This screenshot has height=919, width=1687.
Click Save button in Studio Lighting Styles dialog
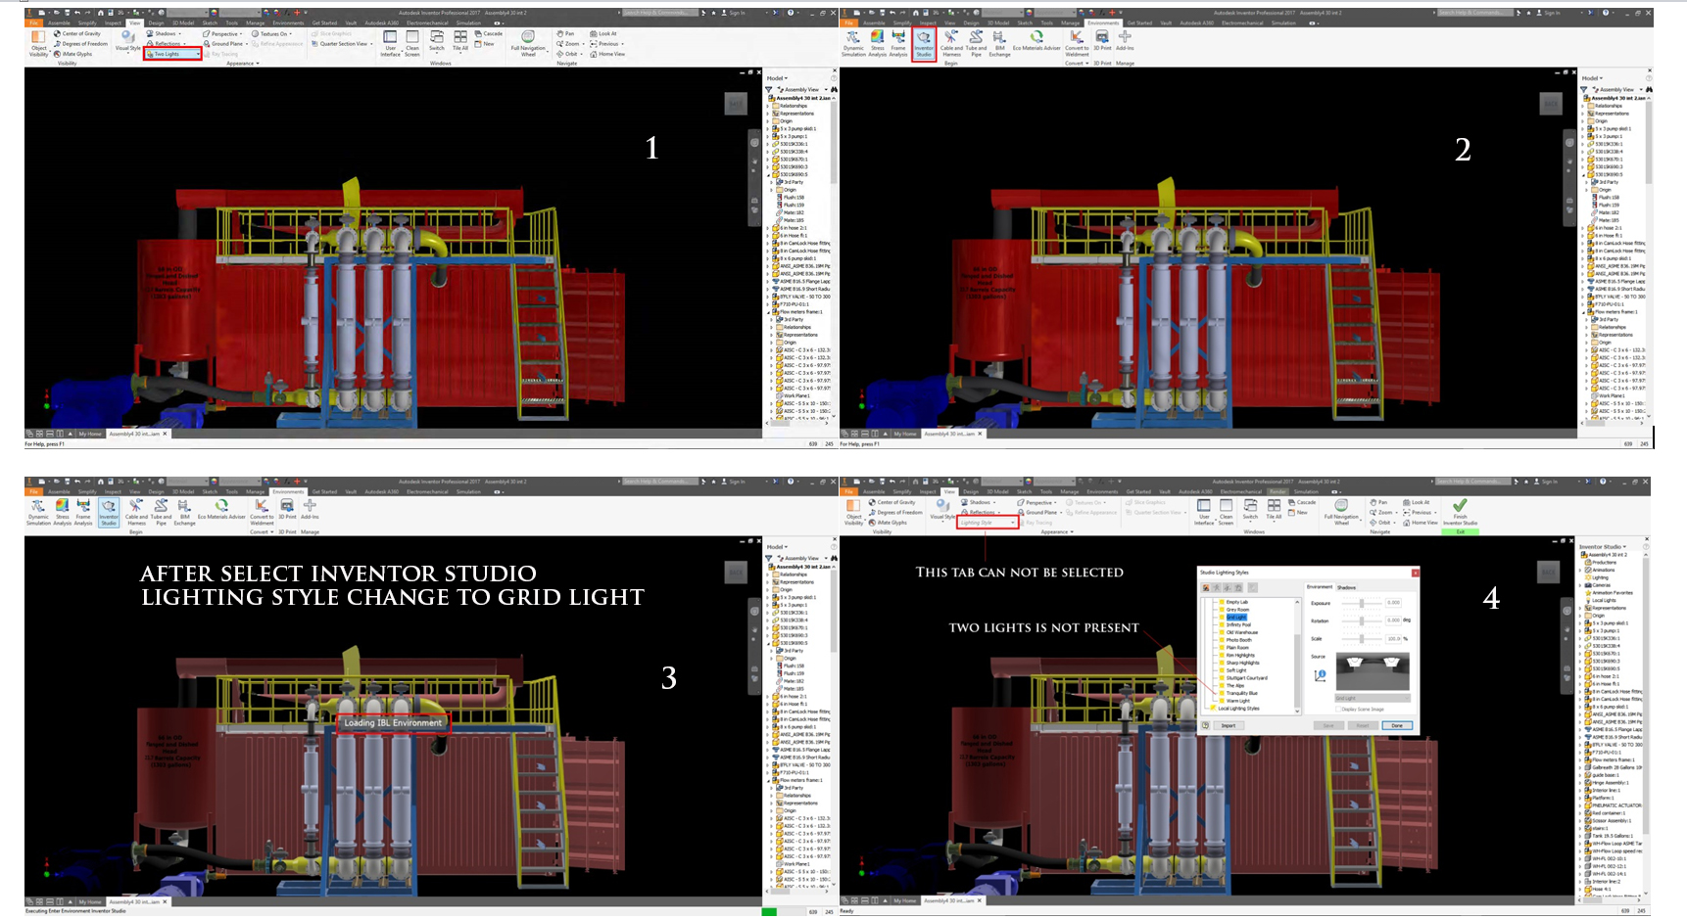tap(1328, 725)
